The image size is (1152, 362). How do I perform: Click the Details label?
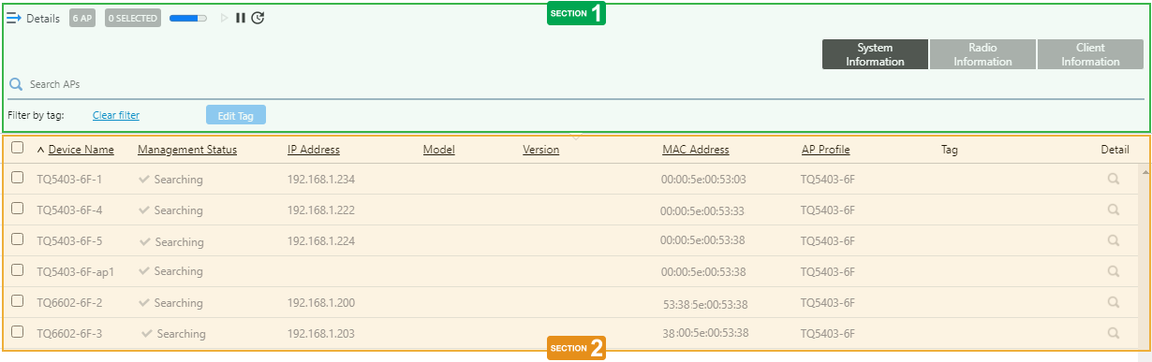43,18
